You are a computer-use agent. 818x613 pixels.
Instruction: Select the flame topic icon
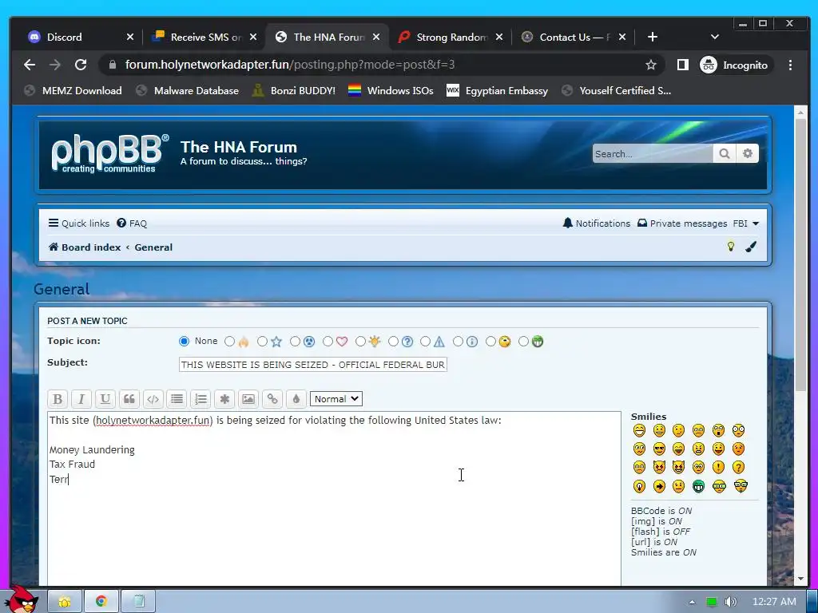click(229, 342)
